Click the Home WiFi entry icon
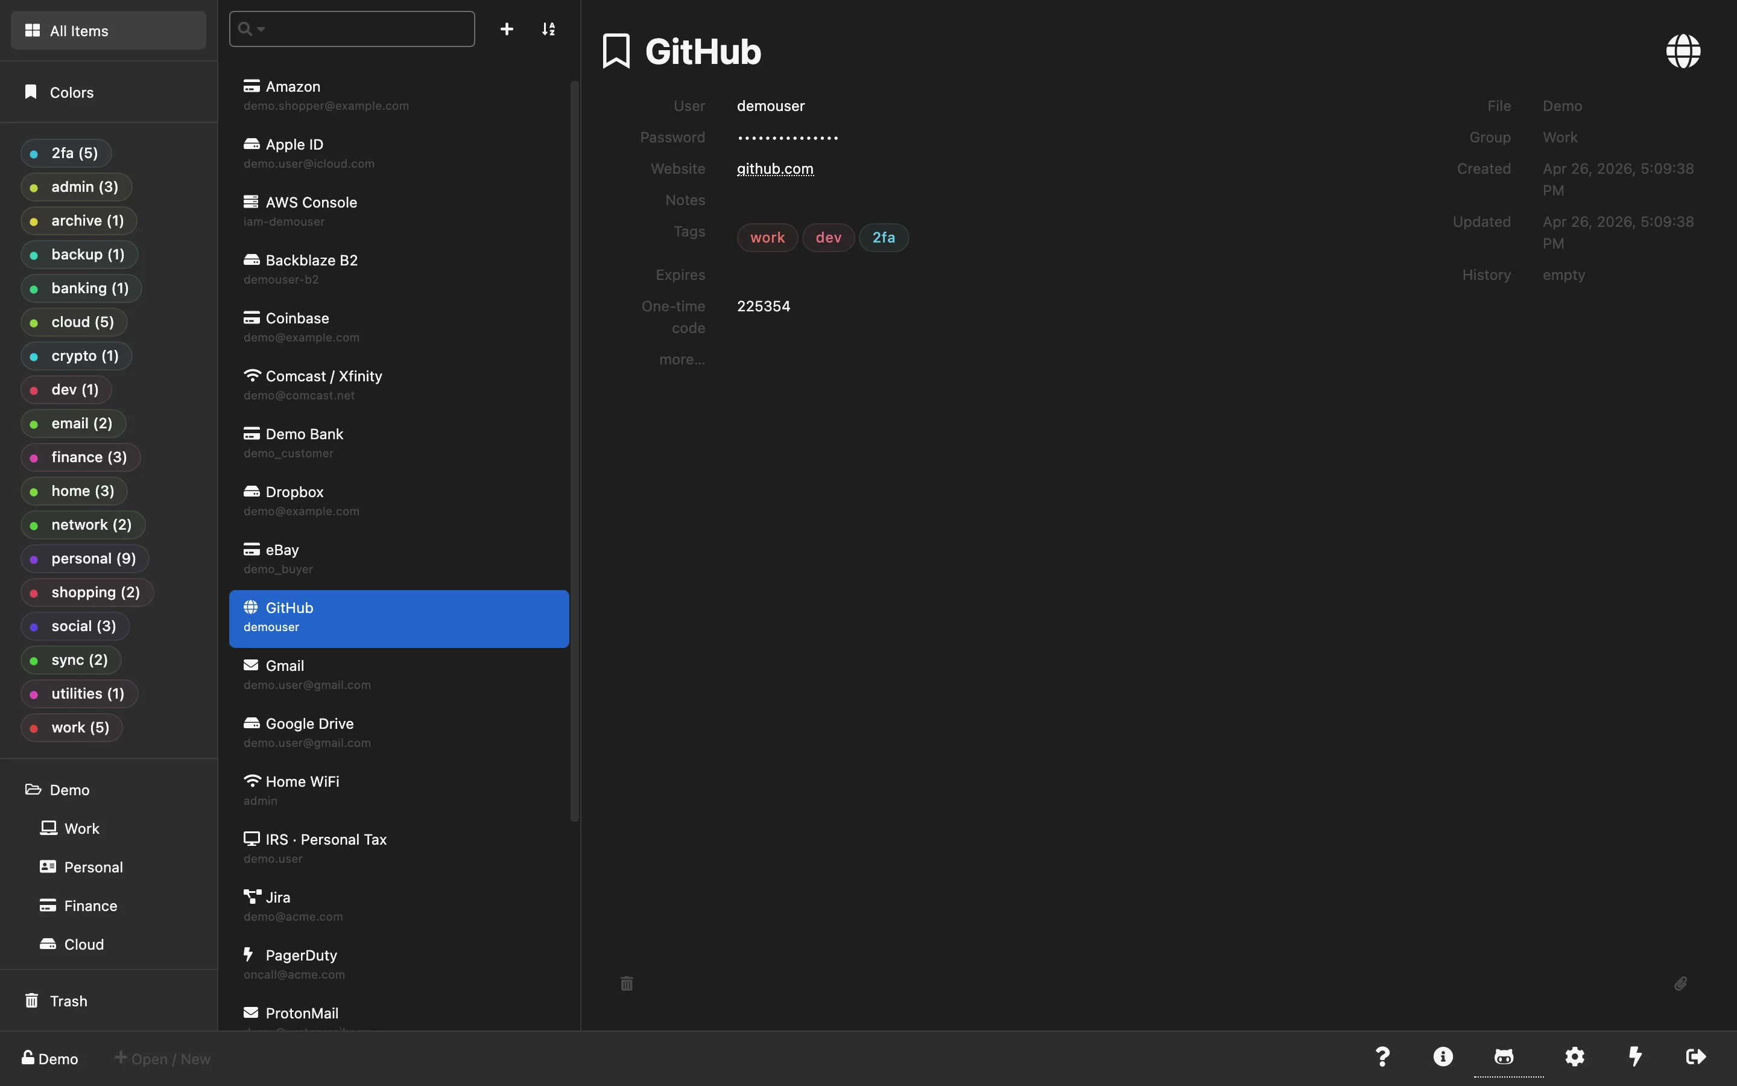 tap(252, 781)
